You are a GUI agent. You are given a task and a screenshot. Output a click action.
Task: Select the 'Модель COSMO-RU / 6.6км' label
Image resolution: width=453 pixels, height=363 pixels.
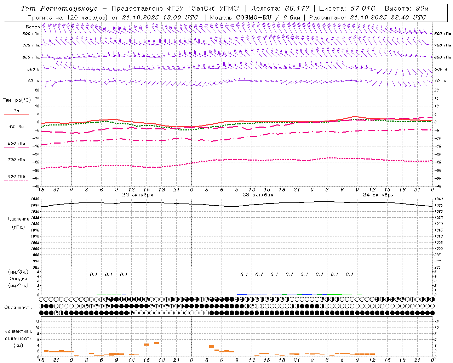[x=255, y=17]
